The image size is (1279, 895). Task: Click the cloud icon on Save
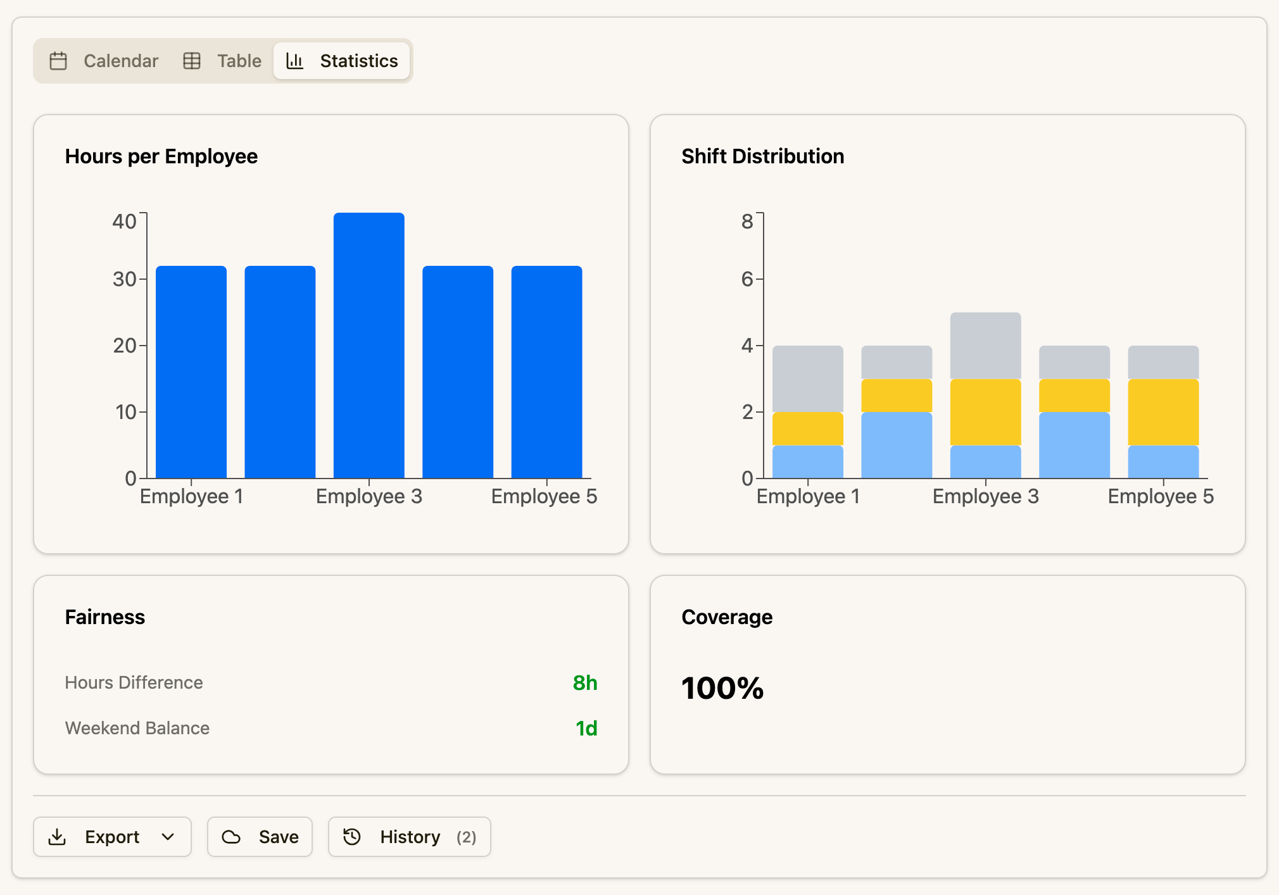pyautogui.click(x=231, y=837)
